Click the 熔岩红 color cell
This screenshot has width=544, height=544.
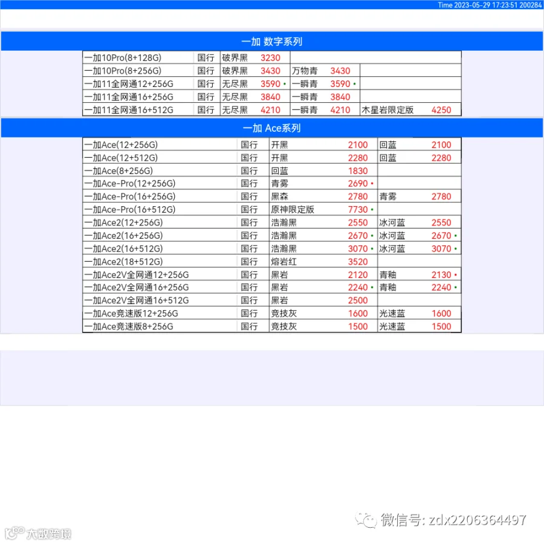284,262
